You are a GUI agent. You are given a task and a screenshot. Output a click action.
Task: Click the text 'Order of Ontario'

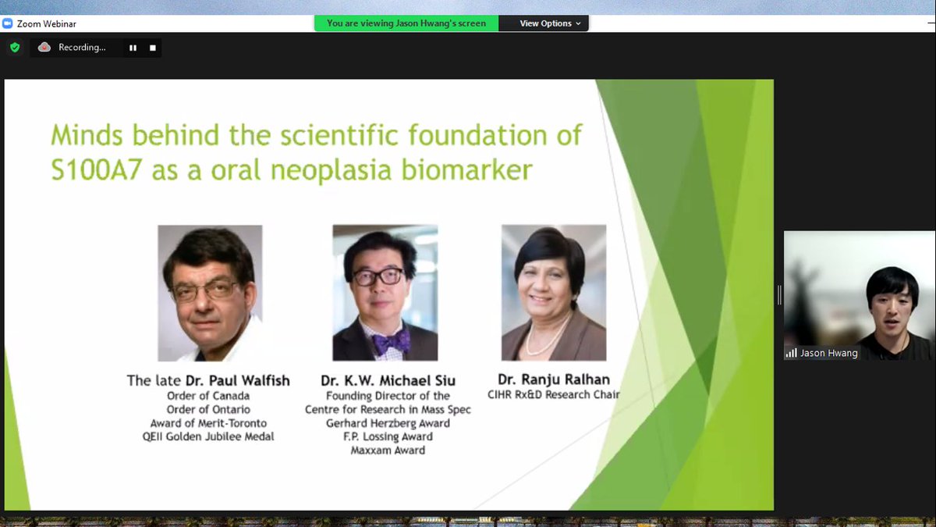[x=208, y=409]
